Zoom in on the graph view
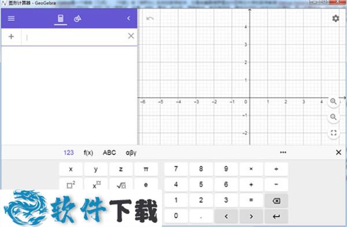This screenshot has height=227, width=347. pos(334,101)
